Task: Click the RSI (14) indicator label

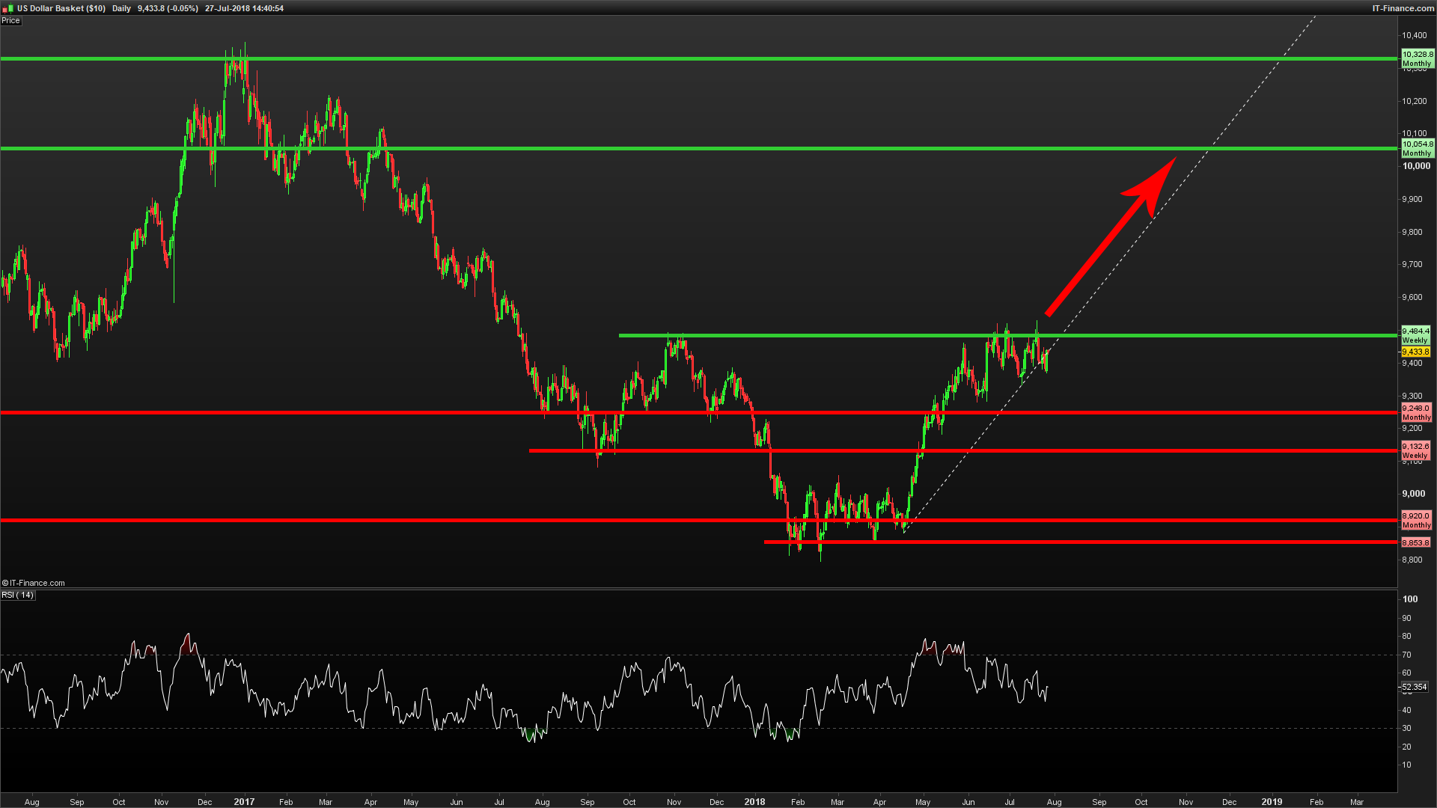Action: point(17,596)
